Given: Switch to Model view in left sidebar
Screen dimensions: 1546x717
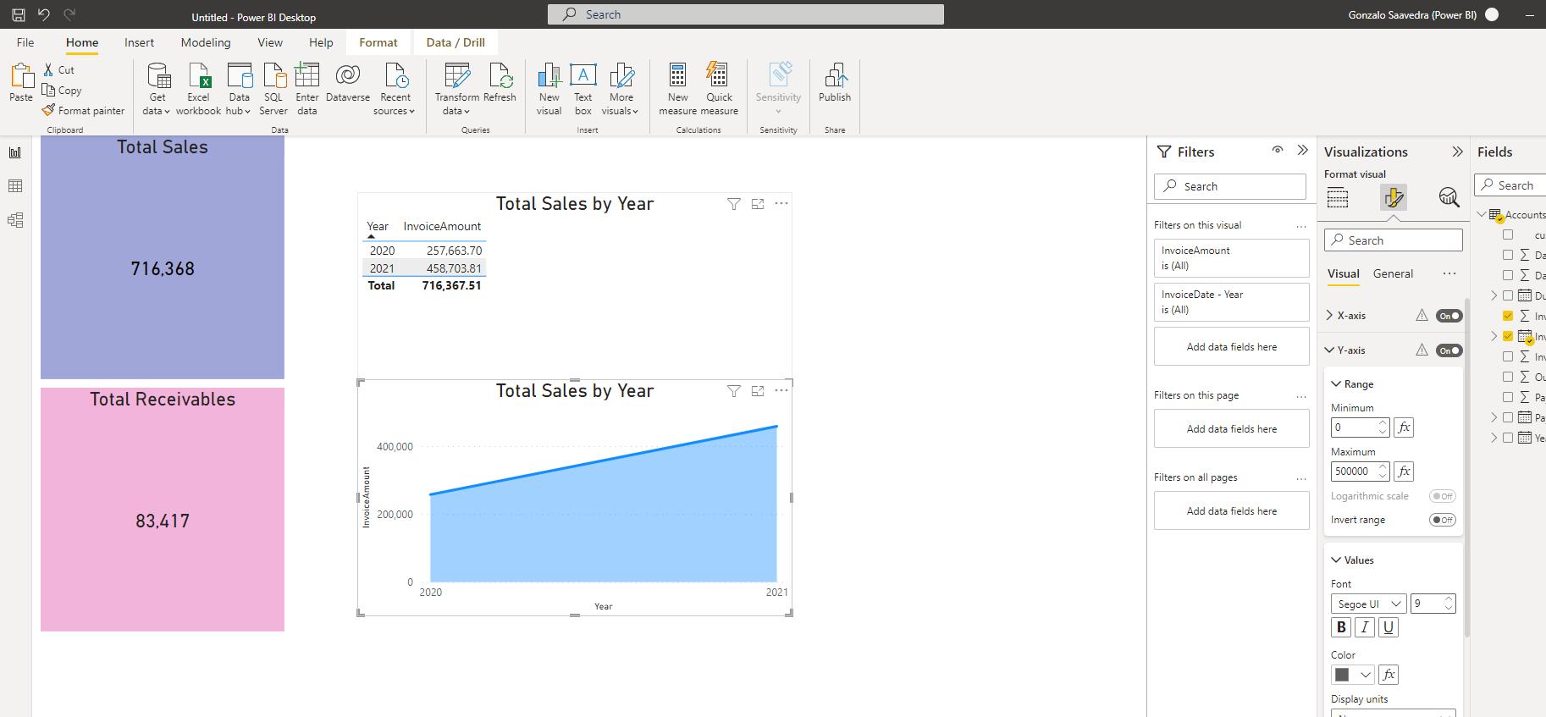Looking at the screenshot, I should (15, 220).
